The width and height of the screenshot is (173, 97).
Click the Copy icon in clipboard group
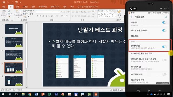pyautogui.click(x=9, y=14)
